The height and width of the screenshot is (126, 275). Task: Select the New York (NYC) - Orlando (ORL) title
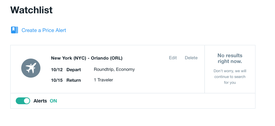(87, 58)
